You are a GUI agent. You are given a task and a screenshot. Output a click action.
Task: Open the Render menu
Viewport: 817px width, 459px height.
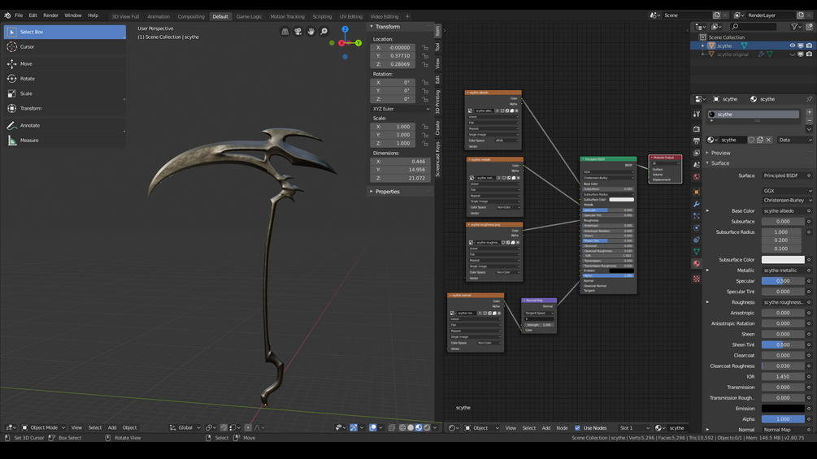coord(50,15)
